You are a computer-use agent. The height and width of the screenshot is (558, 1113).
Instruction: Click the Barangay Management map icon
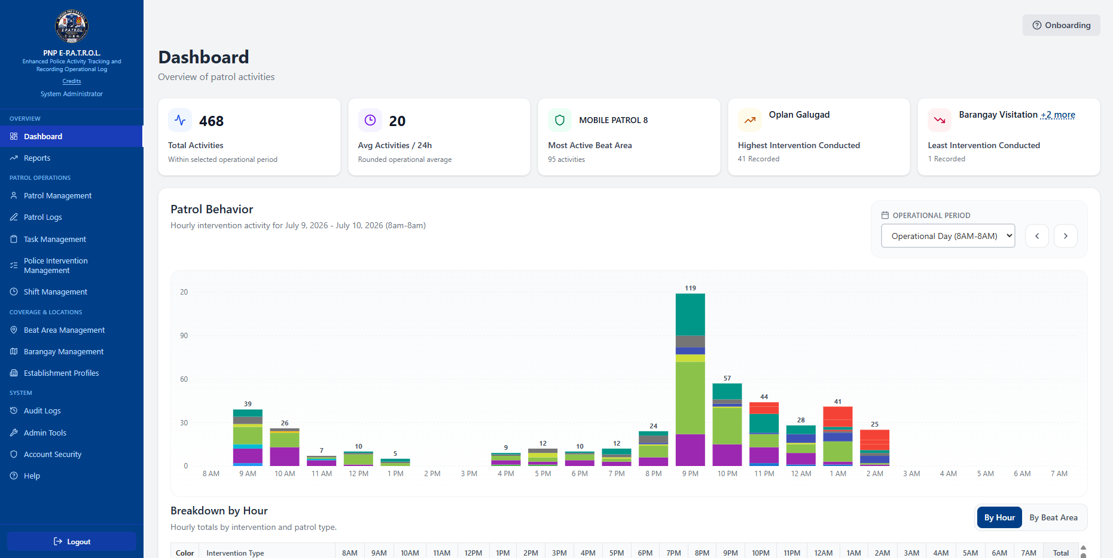[14, 351]
